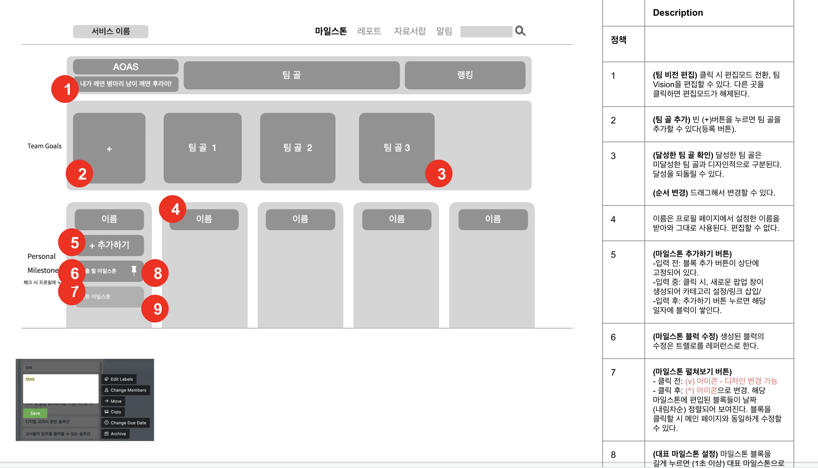Image resolution: width=818 pixels, height=468 pixels.
Task: Click the Move arrow icon
Action: [106, 401]
